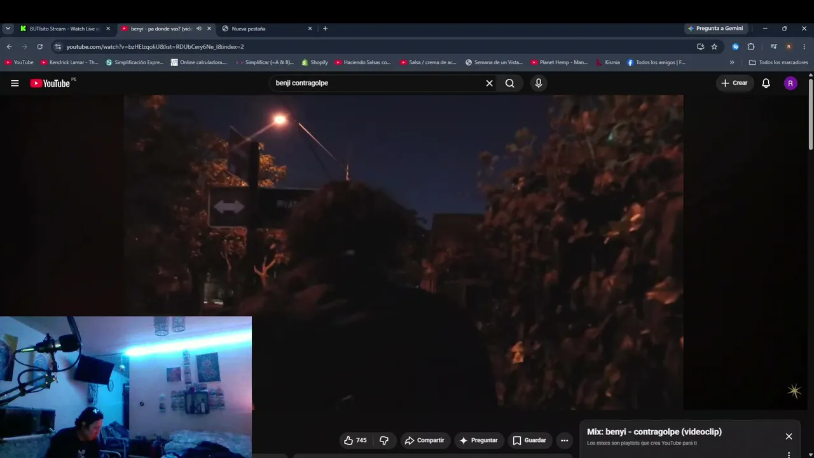Open the Haciendo Salsas bookmark
Screen dimensions: 814x458
point(363,62)
